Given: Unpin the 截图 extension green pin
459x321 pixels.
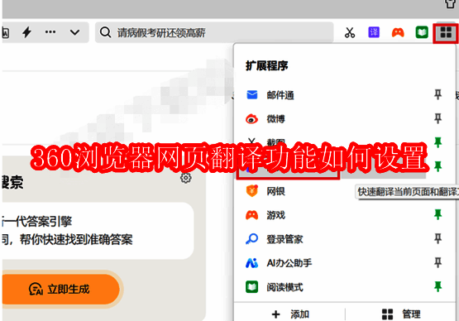Looking at the screenshot, I should pos(437,142).
